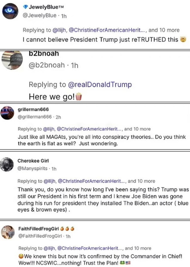Open Cherokee Girl's profile avatar

[7, 164]
